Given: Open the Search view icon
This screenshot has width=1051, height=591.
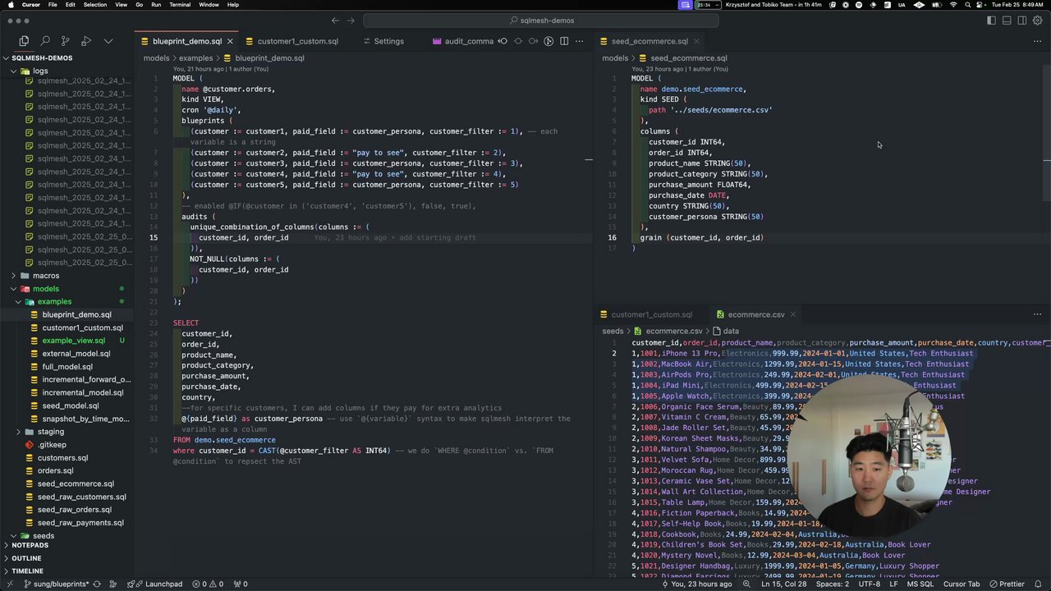Looking at the screenshot, I should [45, 40].
